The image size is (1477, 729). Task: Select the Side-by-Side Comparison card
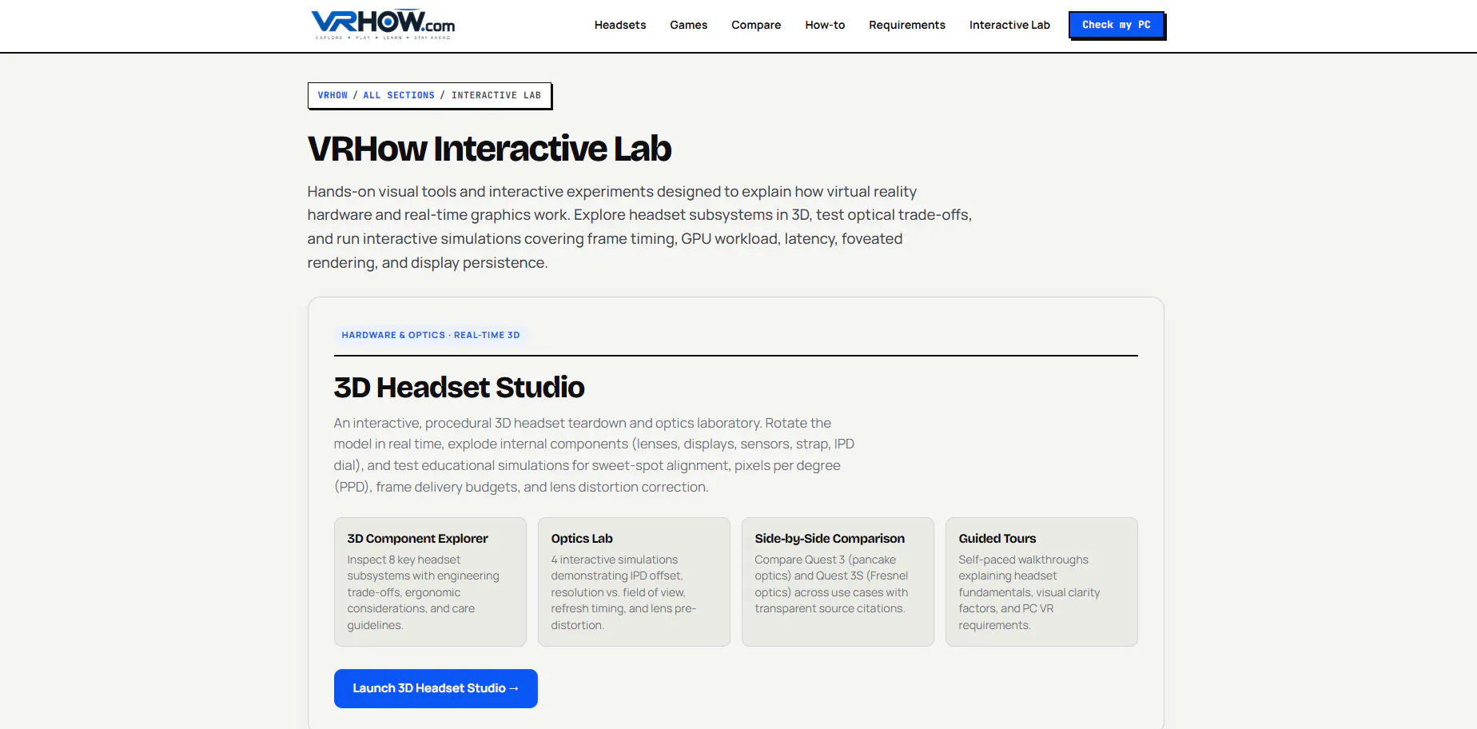click(x=838, y=582)
